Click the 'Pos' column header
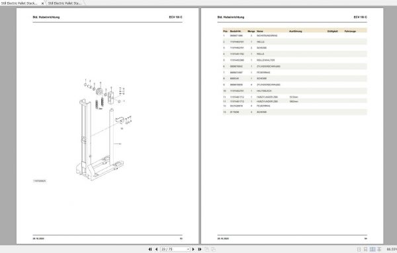Screen dimensions: 397x253 [225, 31]
